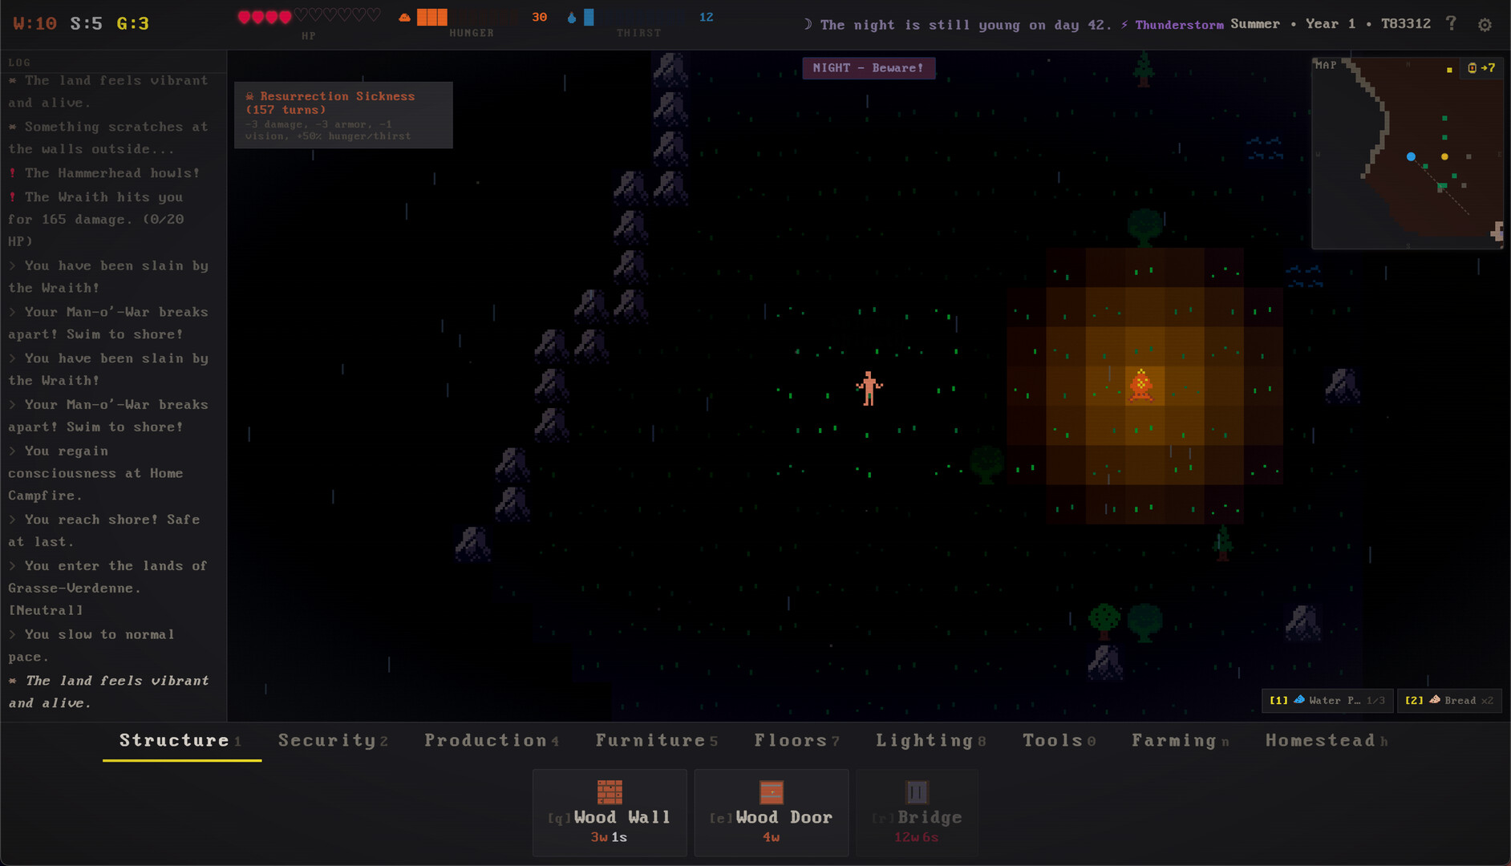Viewport: 1511px width, 866px height.
Task: Click the Bread hotbar slot icon
Action: click(1435, 699)
